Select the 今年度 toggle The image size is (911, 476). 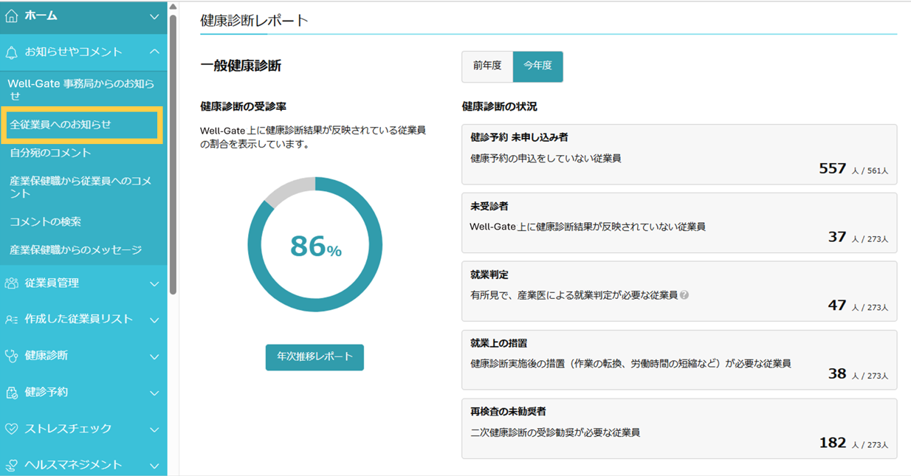pos(537,66)
